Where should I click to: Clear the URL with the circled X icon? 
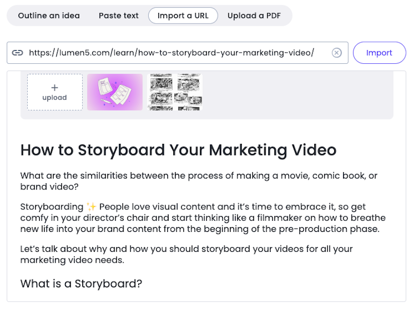[337, 53]
